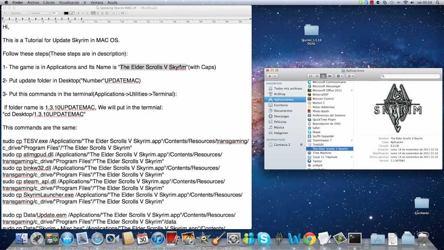Open Spotlight search in menu bar
444x250 pixels.
(438, 2)
